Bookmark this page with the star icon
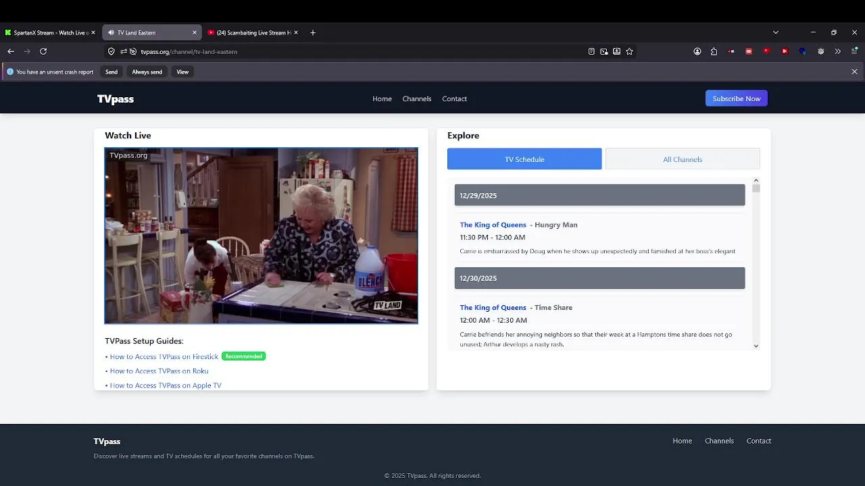This screenshot has width=865, height=486. tap(630, 51)
